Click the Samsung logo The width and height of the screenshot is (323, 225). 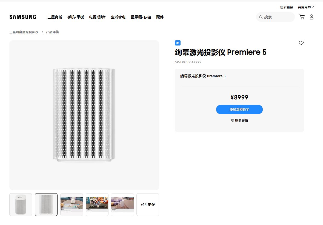click(x=23, y=17)
